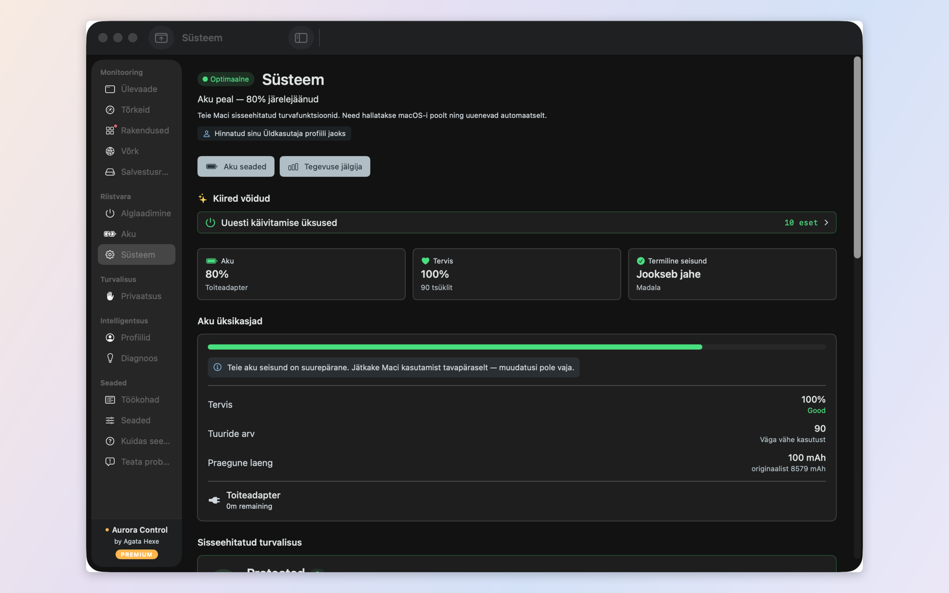Open the 10 eset quick wins row
This screenshot has width=949, height=593.
[516, 222]
